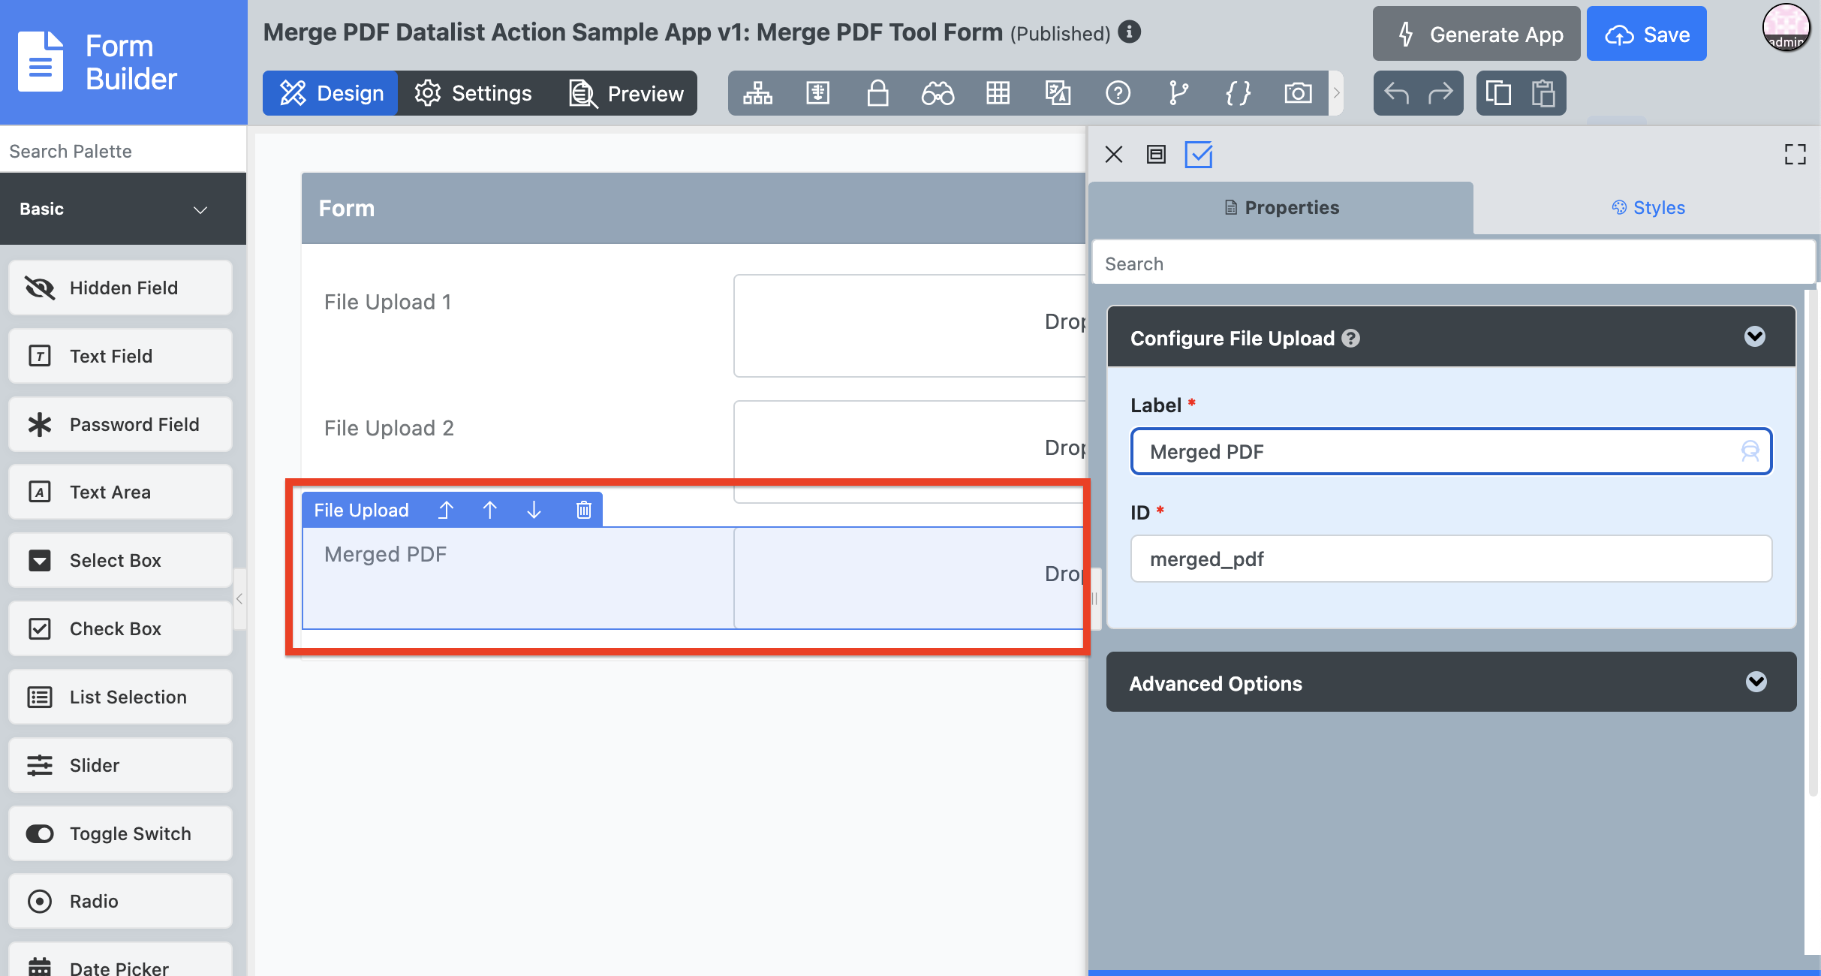Image resolution: width=1821 pixels, height=976 pixels.
Task: Switch to the Styles tab
Action: [1648, 208]
